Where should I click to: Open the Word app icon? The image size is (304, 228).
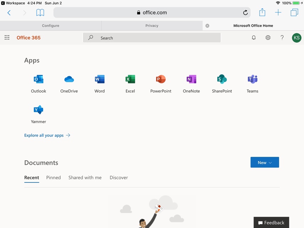coord(100,80)
